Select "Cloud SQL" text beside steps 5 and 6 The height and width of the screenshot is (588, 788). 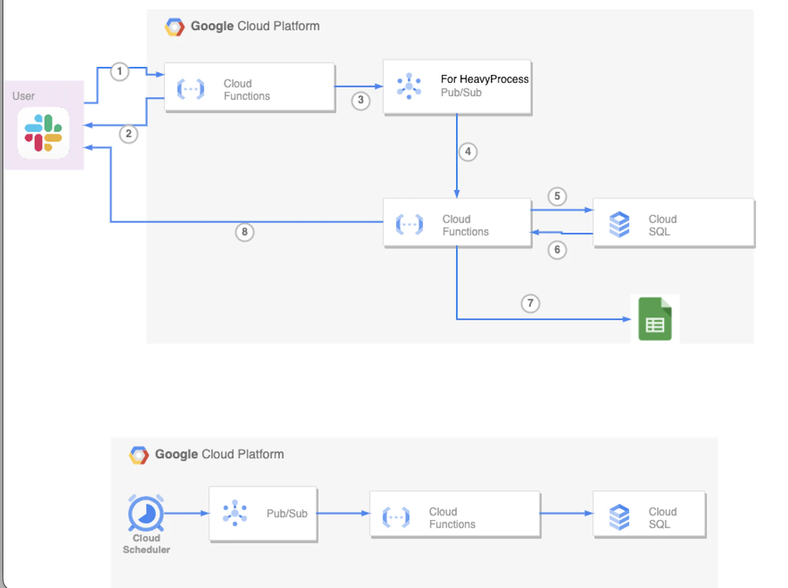(663, 225)
